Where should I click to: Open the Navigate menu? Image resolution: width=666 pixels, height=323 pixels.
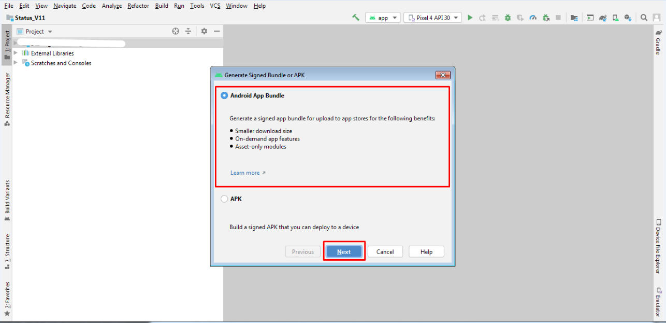65,6
